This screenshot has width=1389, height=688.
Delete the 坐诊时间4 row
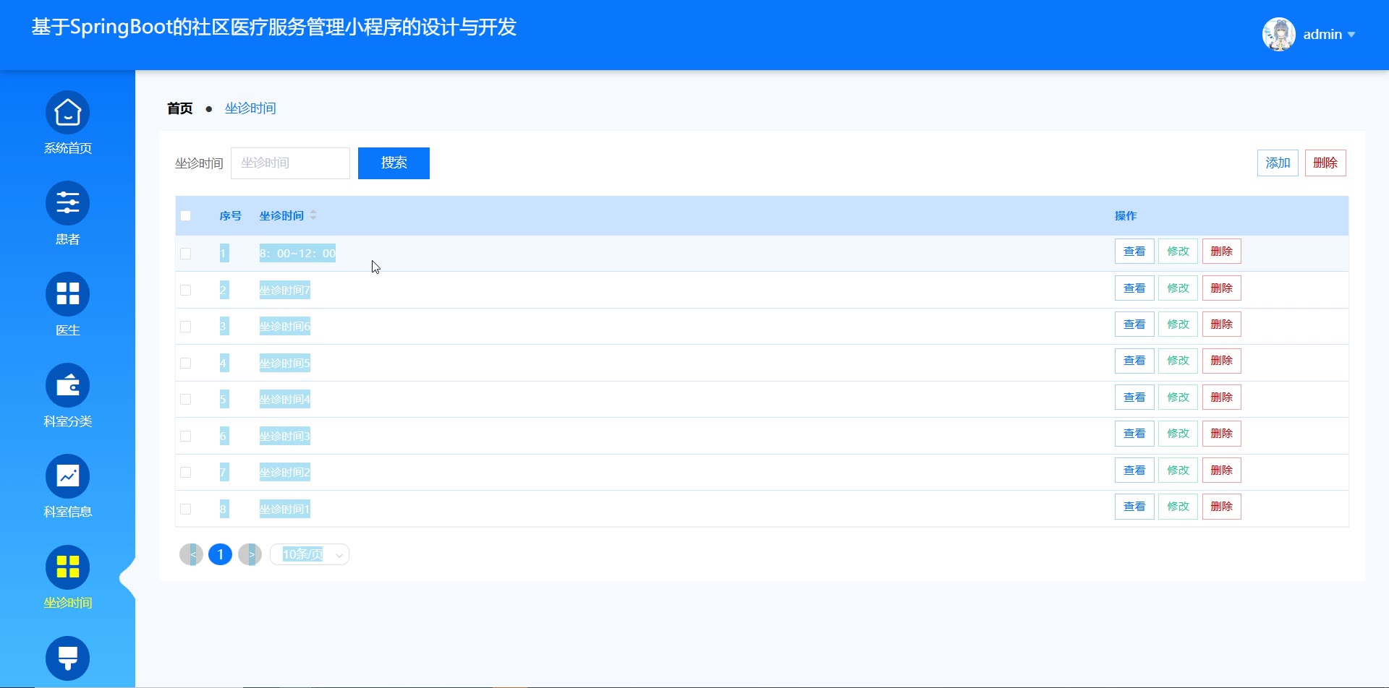(1222, 397)
